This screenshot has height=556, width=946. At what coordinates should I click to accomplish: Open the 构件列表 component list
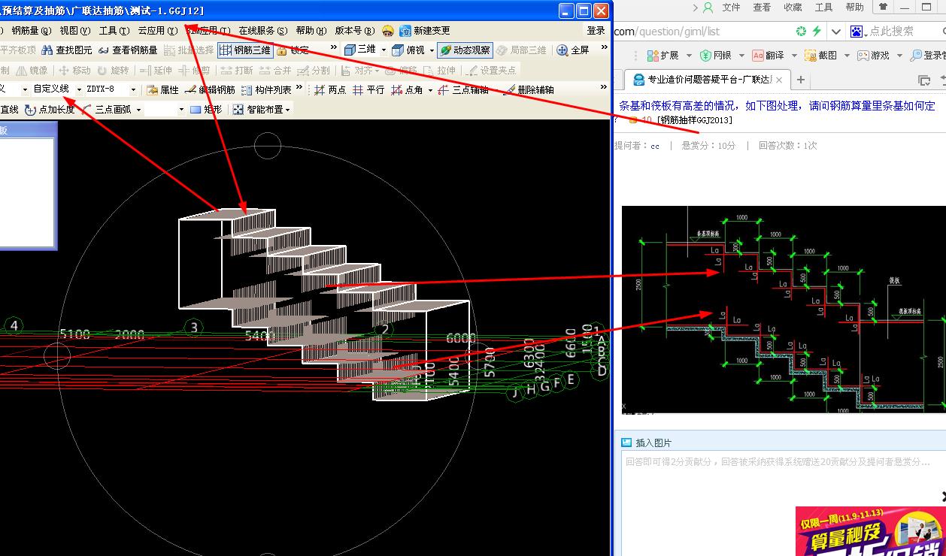click(x=266, y=89)
